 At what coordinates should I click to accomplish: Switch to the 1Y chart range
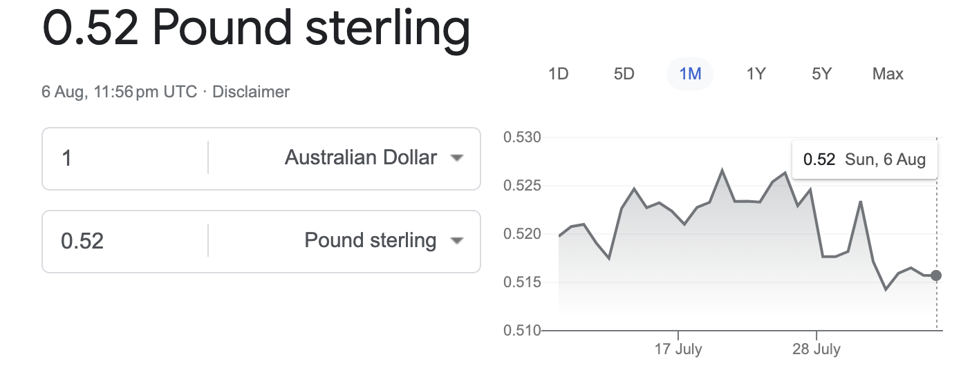756,74
